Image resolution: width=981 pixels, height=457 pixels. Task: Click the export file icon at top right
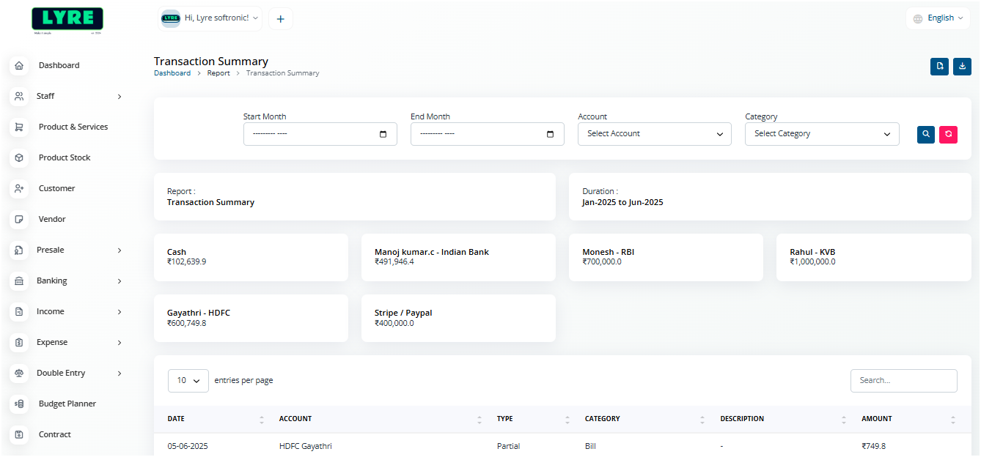pos(939,67)
